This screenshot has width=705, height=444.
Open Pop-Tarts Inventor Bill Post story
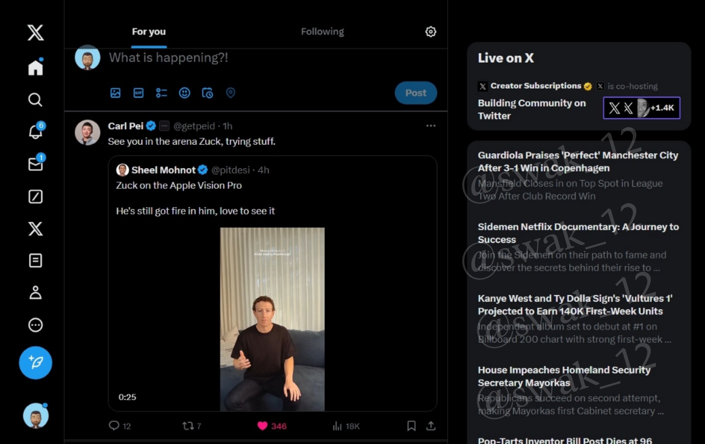[565, 440]
